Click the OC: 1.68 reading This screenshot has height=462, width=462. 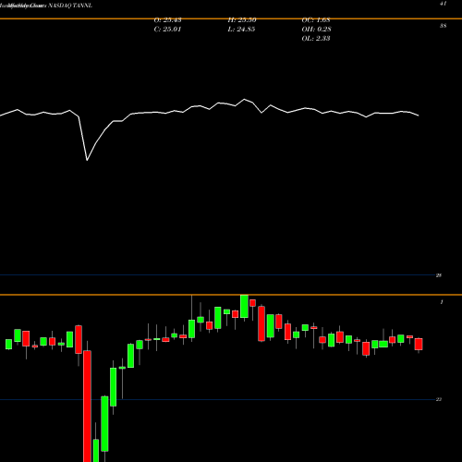(x=316, y=20)
